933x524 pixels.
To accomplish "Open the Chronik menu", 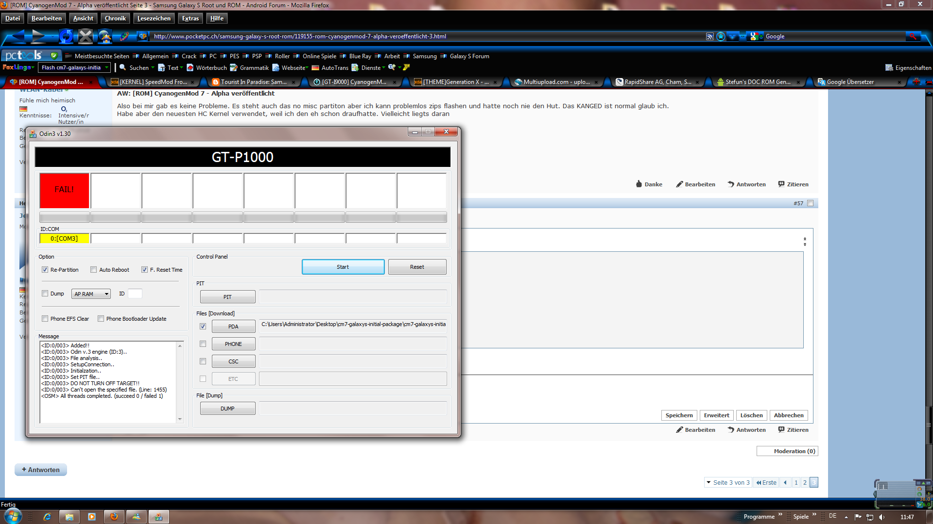I will click(115, 18).
